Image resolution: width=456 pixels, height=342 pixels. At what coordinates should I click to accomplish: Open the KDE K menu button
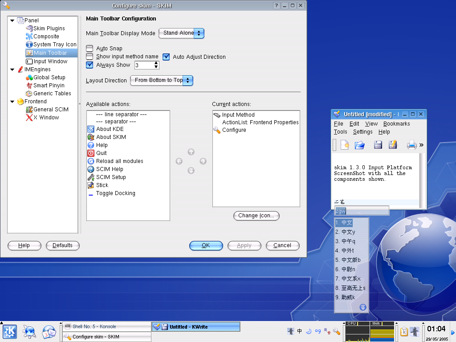(10, 332)
